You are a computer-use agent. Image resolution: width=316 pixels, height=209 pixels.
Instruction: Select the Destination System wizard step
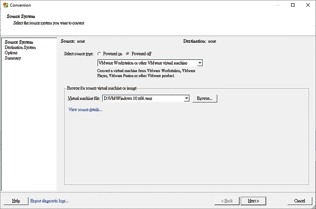click(20, 47)
